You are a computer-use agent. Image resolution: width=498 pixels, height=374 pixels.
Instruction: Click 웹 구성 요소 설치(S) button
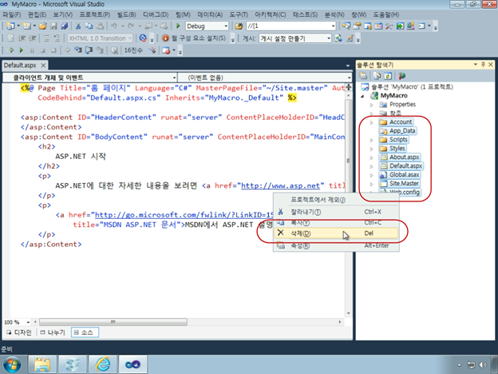(x=195, y=38)
